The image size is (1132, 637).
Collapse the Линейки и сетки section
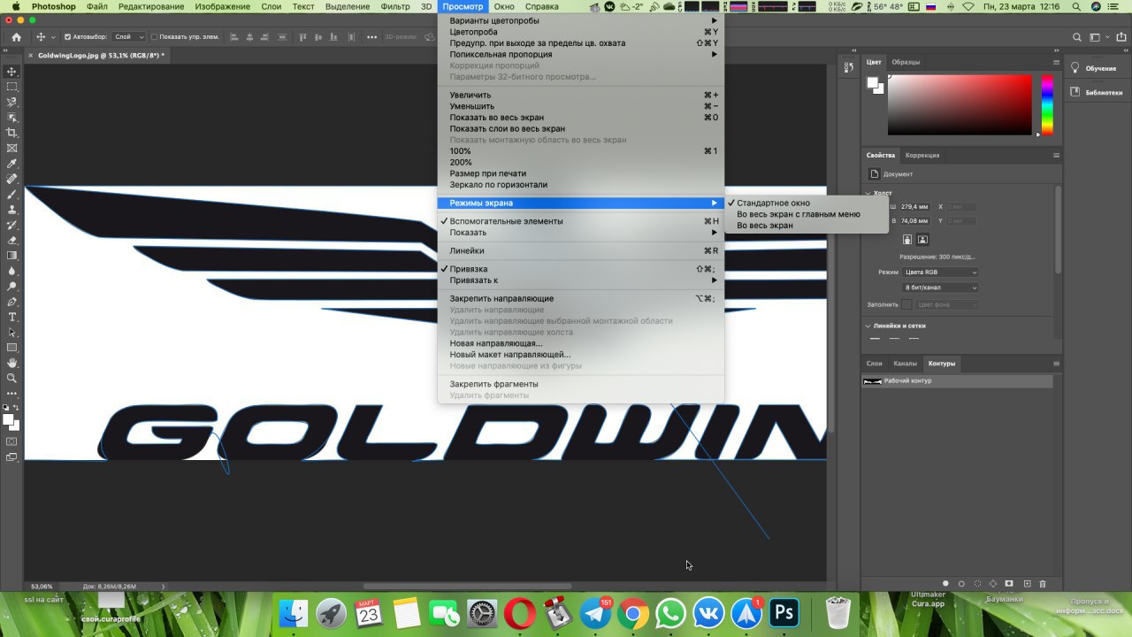pyautogui.click(x=868, y=326)
